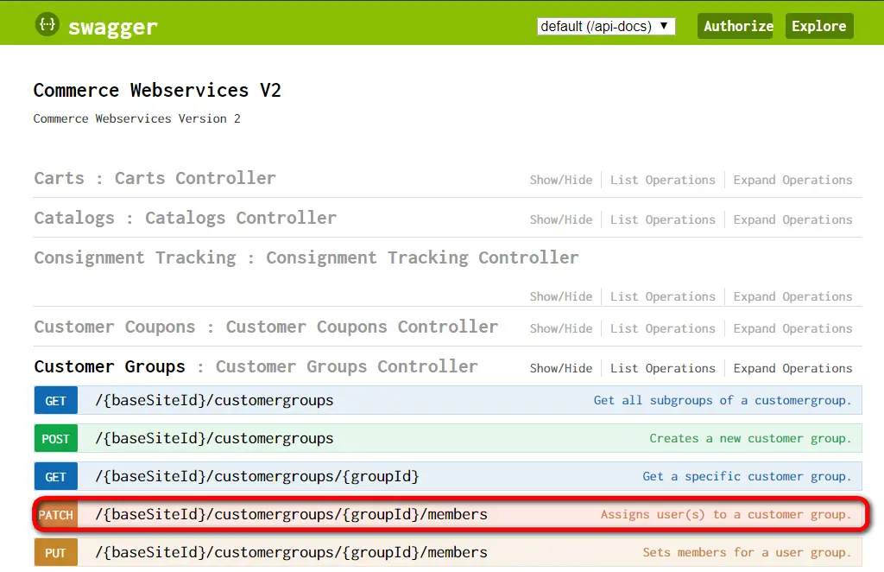Viewport: 884px width, 572px height.
Task: Click 'Get all subgroups of a customergroup.' description
Action: point(723,401)
